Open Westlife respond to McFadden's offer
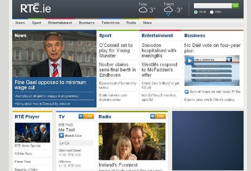This screenshot has height=171, width=251. (x=159, y=70)
